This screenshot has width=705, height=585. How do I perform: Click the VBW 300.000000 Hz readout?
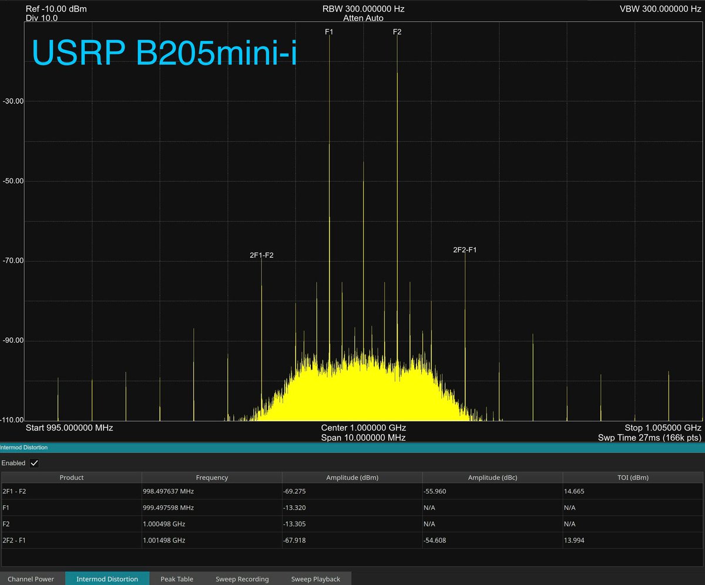click(660, 9)
